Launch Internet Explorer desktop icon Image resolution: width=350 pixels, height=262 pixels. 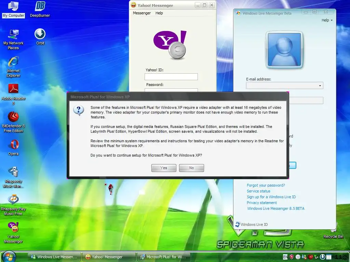[x=13, y=67]
